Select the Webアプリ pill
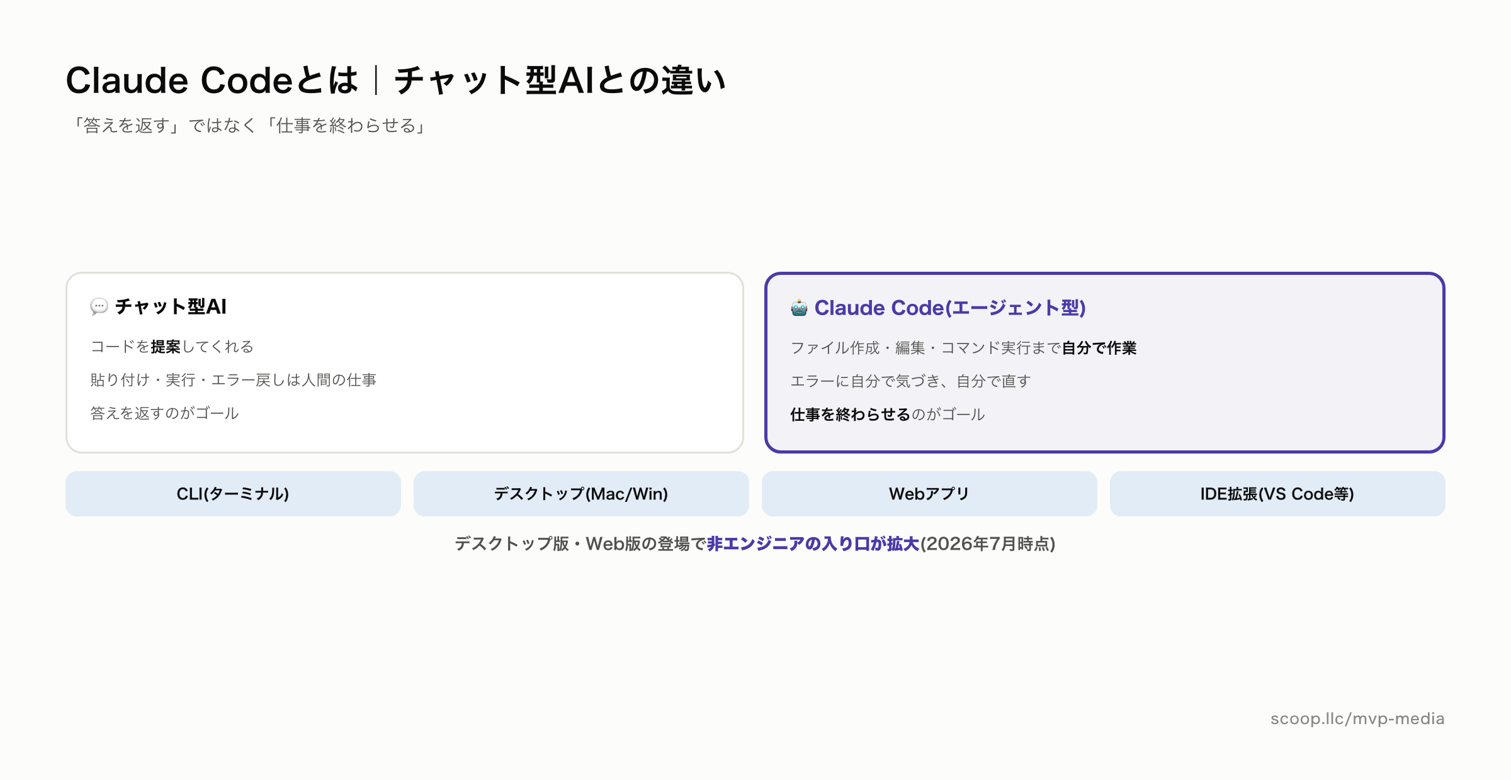The height and width of the screenshot is (780, 1511). click(929, 494)
